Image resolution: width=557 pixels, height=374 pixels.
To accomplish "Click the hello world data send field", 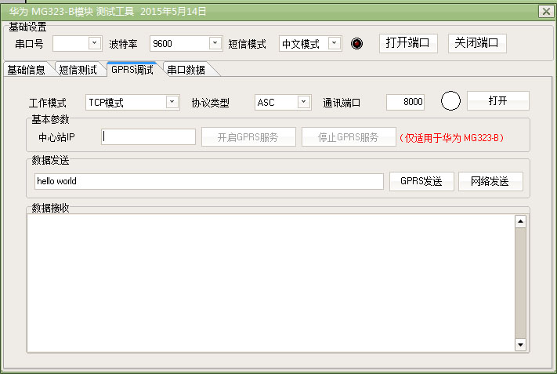I will (208, 181).
